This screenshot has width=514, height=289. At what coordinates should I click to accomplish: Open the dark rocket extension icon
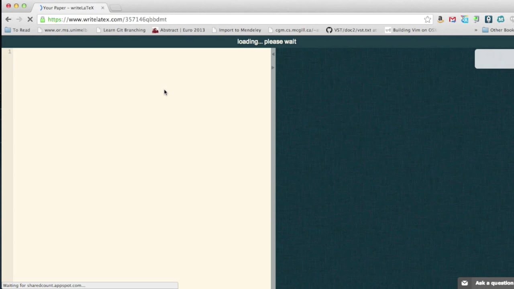(488, 19)
